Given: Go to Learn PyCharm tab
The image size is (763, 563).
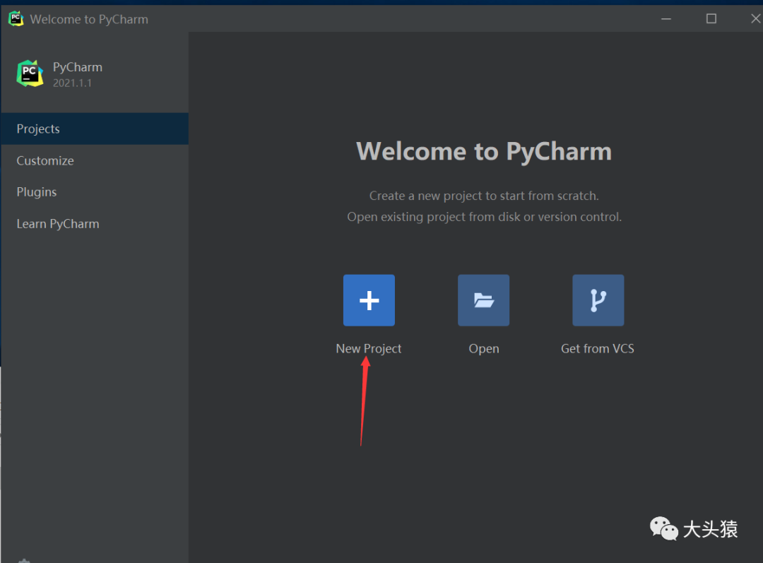Looking at the screenshot, I should click(x=95, y=224).
